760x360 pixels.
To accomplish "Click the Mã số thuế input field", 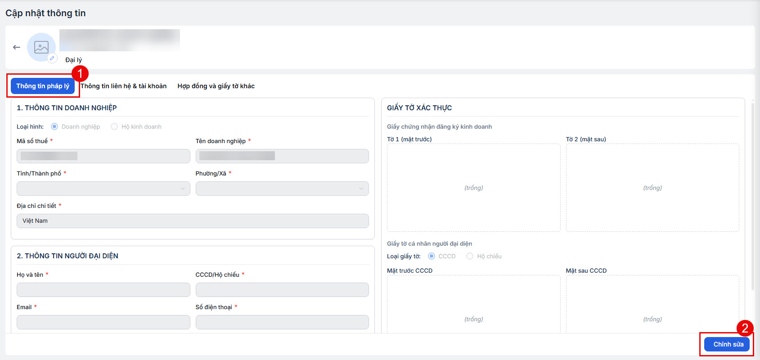I will (x=103, y=156).
